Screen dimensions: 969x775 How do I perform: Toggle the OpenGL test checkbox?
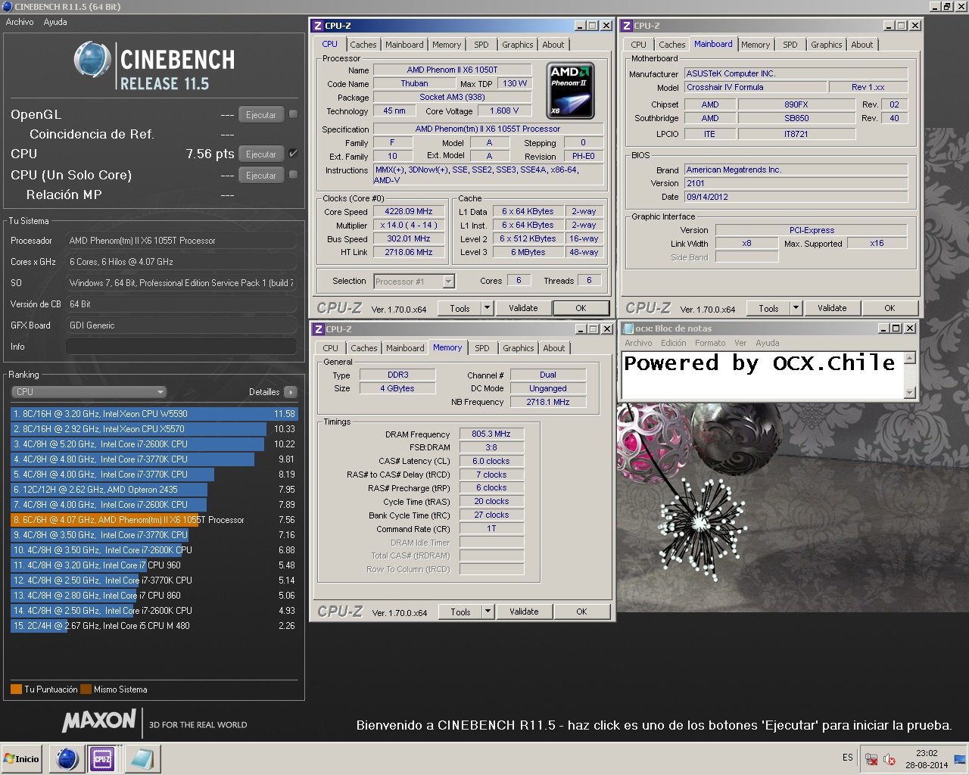pos(293,114)
